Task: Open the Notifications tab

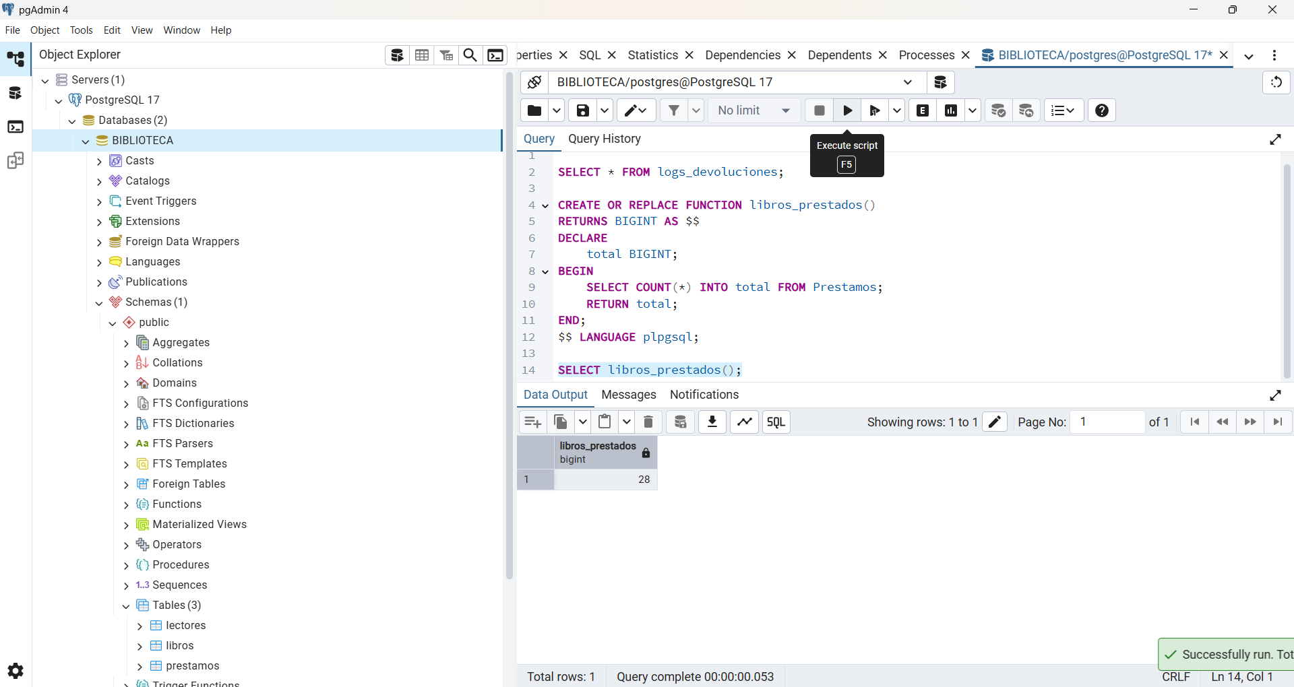Action: (x=704, y=395)
